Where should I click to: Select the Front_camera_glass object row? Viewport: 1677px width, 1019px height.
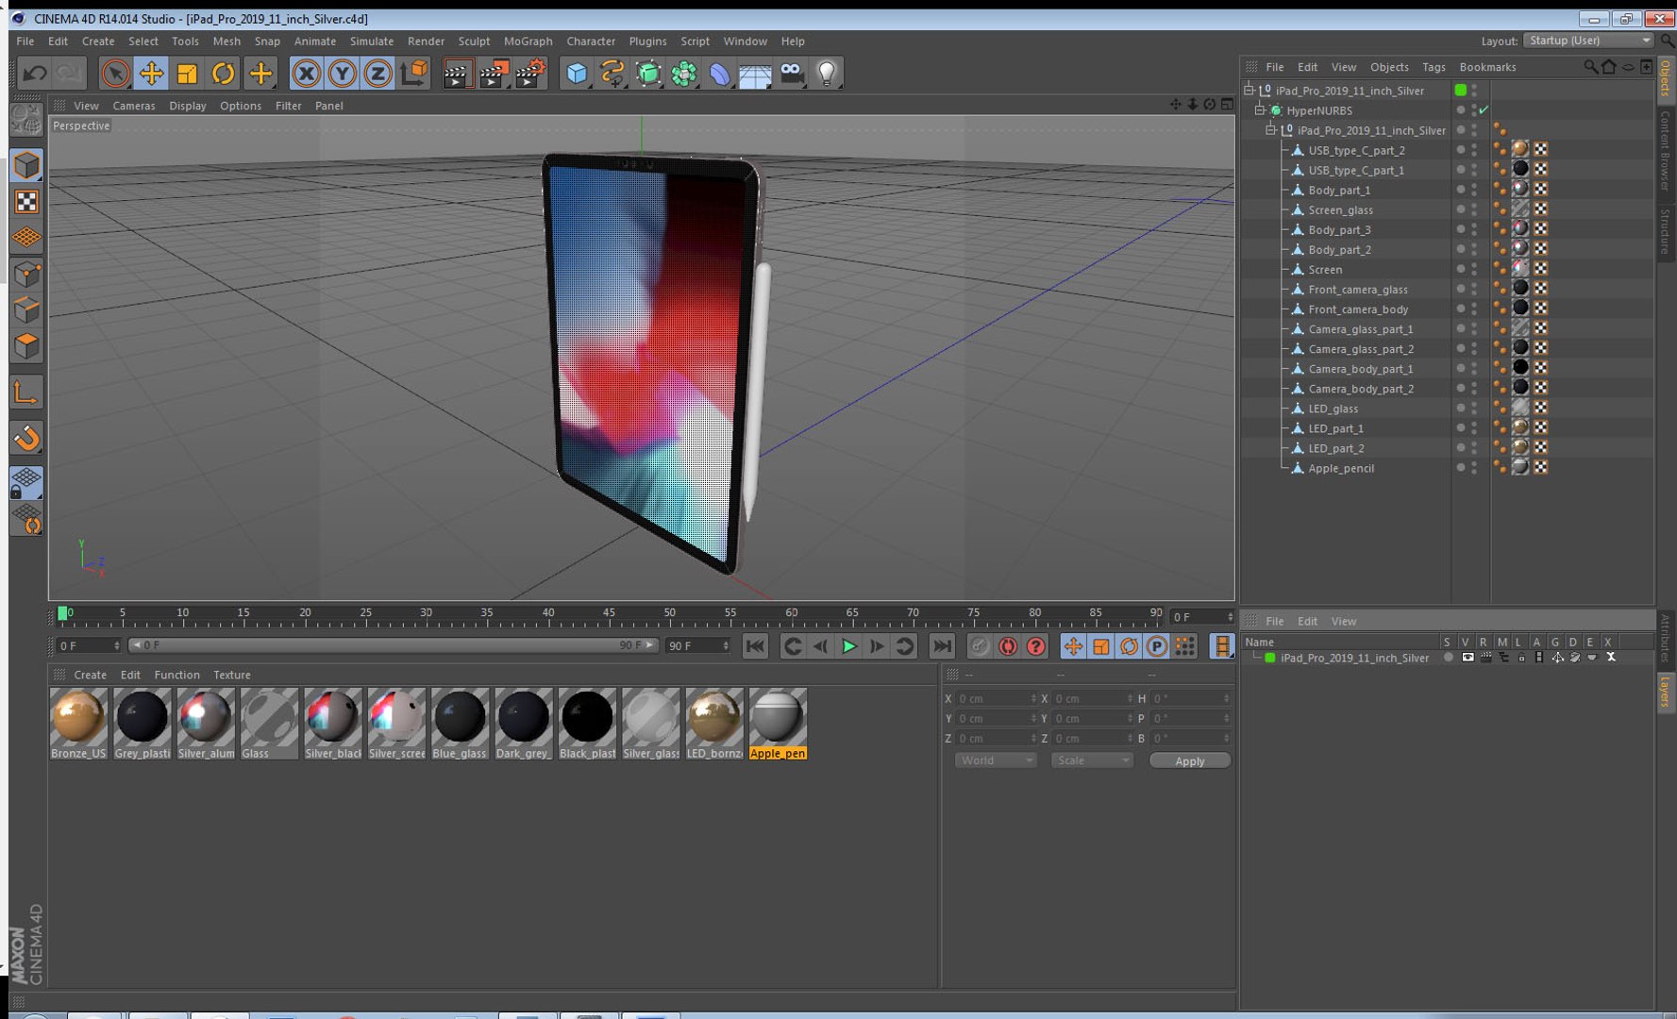pyautogui.click(x=1357, y=289)
